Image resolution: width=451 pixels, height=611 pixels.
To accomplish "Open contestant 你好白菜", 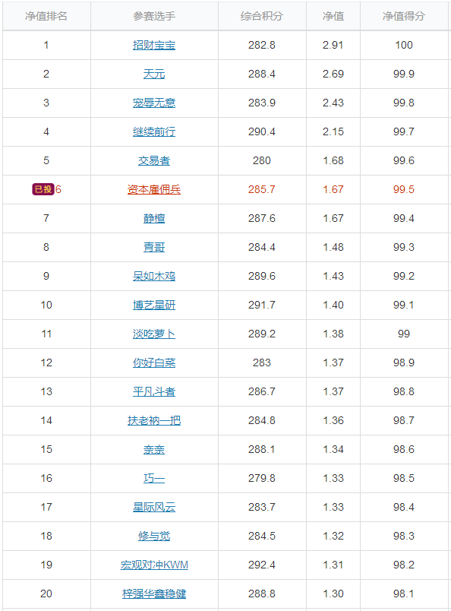I will click(x=154, y=362).
